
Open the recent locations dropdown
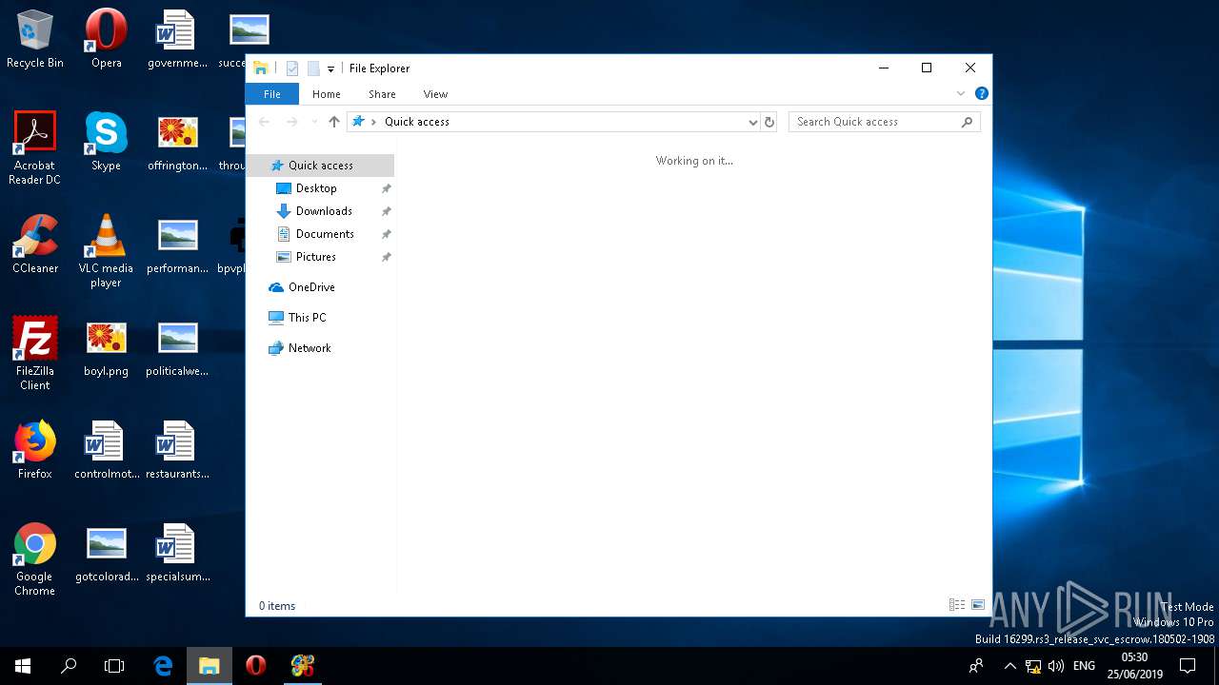[314, 122]
